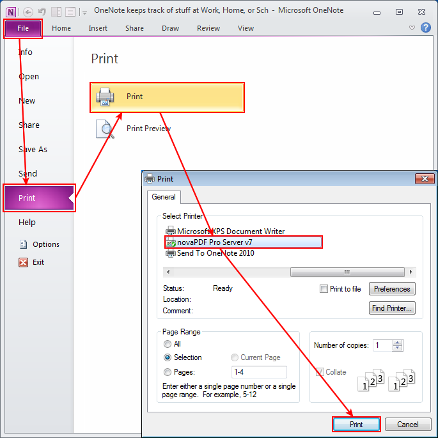Switch to the View tab

pyautogui.click(x=246, y=28)
